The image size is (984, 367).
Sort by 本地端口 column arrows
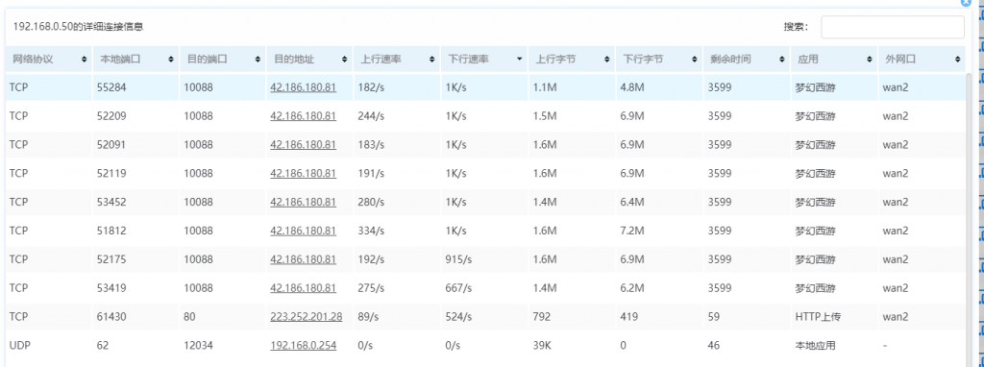[171, 60]
